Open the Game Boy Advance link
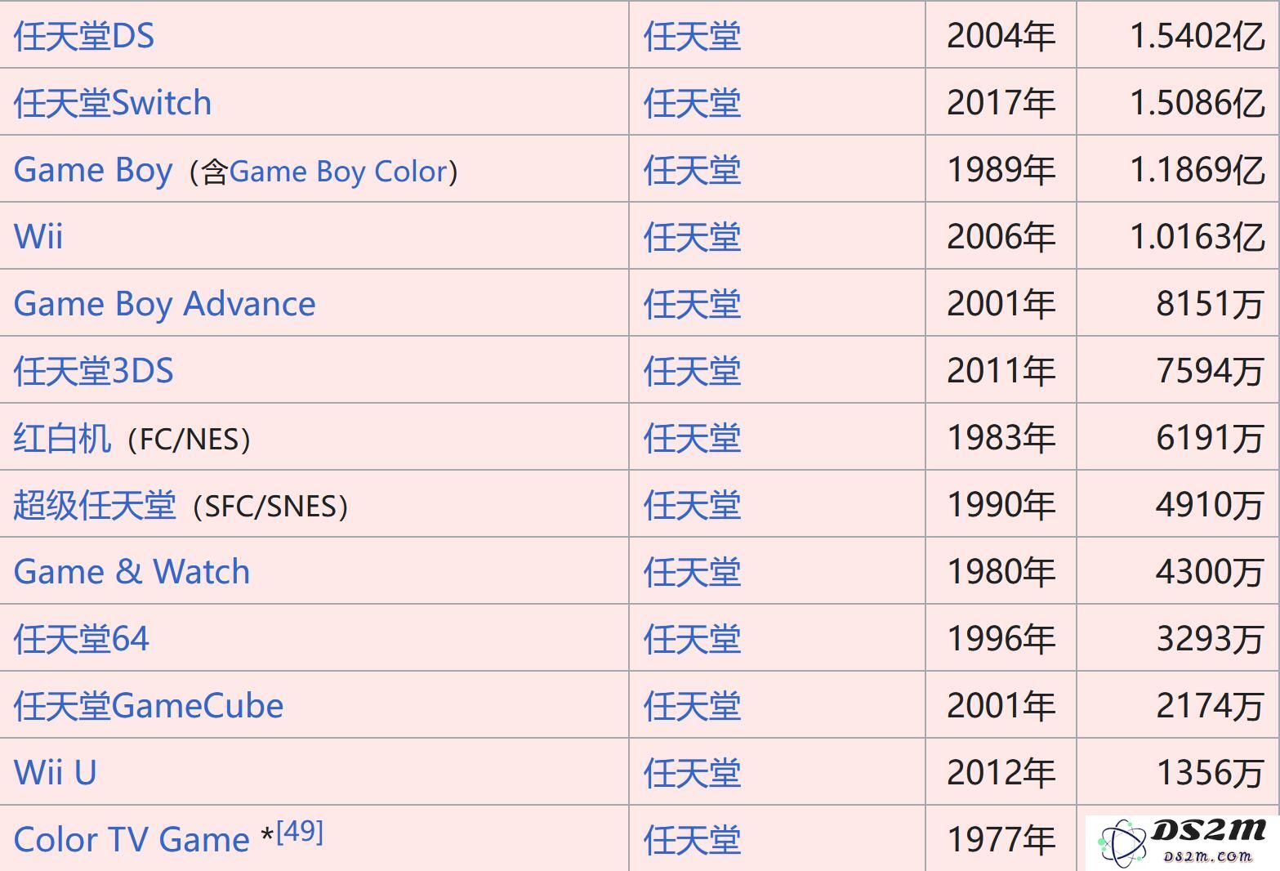1280x871 pixels. 165,304
